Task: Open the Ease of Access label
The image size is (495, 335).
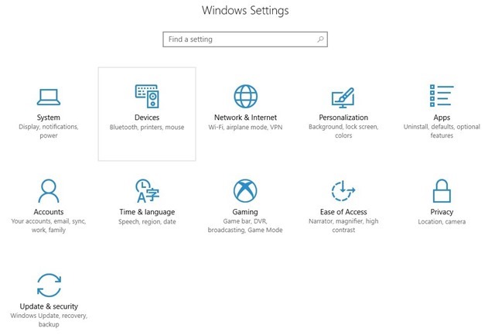Action: pos(343,212)
